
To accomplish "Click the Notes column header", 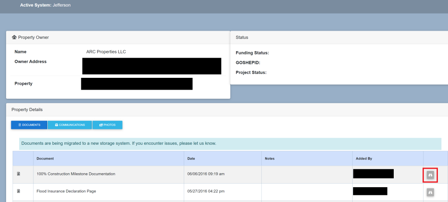I will pyautogui.click(x=269, y=158).
